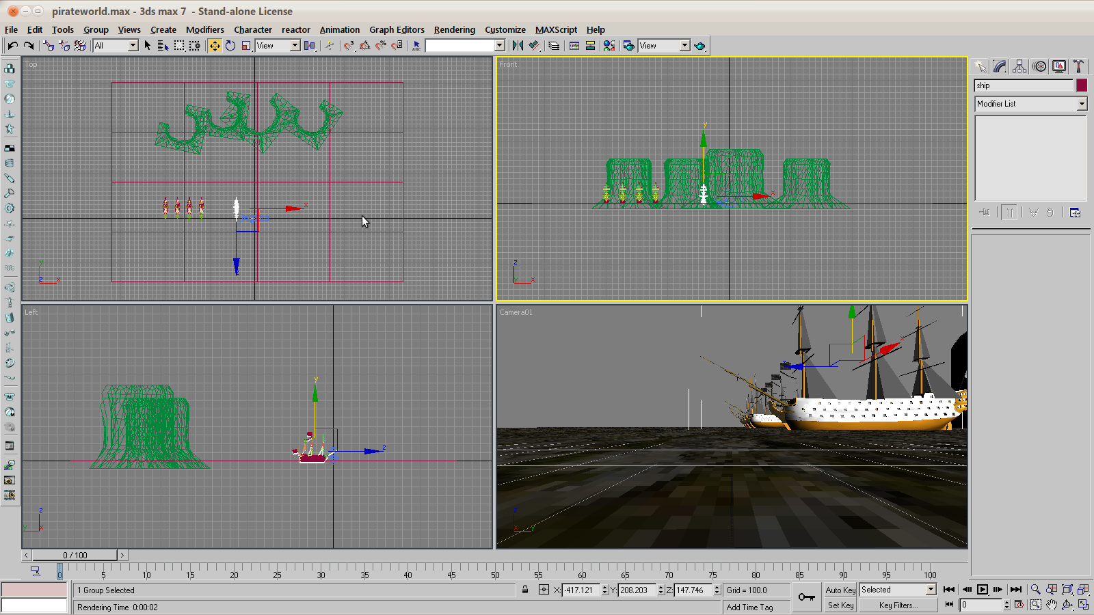The height and width of the screenshot is (615, 1094).
Task: Click the Mirror selected objects icon
Action: pos(518,46)
